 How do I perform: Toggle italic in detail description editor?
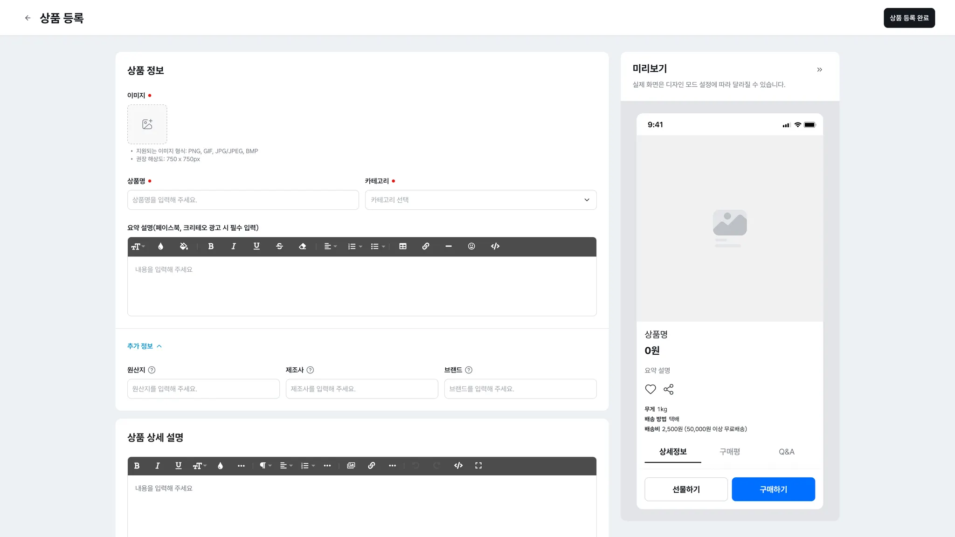(158, 465)
